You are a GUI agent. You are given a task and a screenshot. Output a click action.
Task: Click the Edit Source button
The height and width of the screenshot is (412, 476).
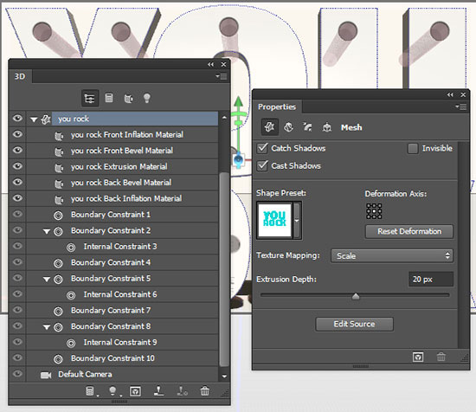pyautogui.click(x=354, y=324)
